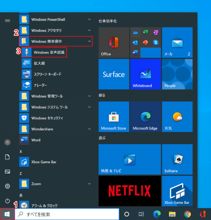Image resolution: width=211 pixels, height=220 pixels.
Task: Expand Windows 管理ツール folder
Action: tap(56, 96)
